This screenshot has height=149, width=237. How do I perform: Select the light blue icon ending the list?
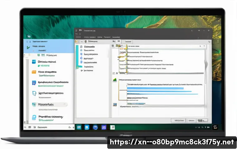pyautogui.click(x=34, y=117)
